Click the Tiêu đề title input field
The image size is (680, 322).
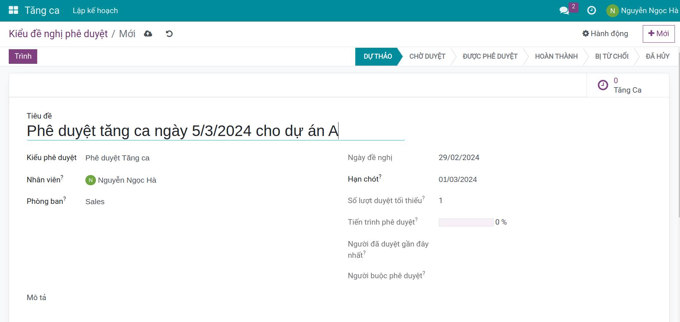click(x=216, y=131)
